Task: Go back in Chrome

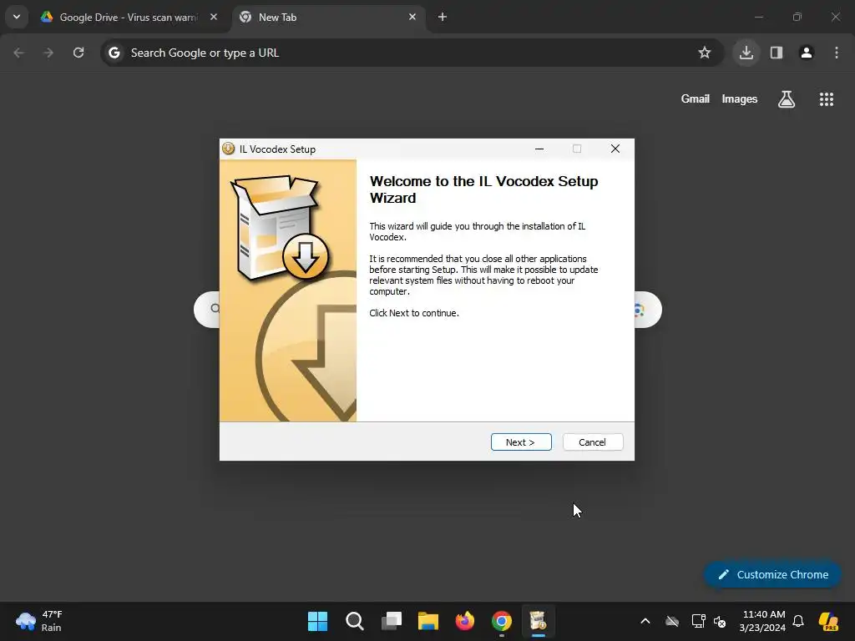Action: coord(18,53)
